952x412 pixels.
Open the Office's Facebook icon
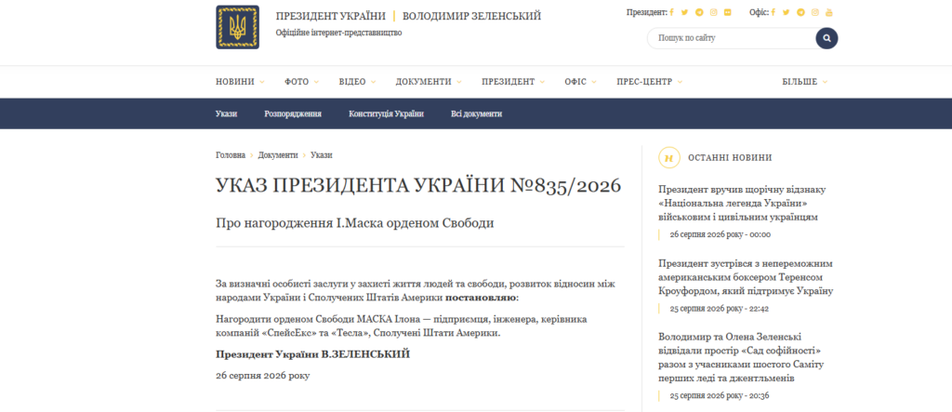point(773,12)
